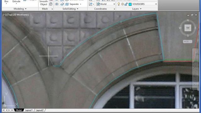The height and width of the screenshot is (113, 201).
Task: Open the World UCS combo box
Action: click(x=106, y=4)
